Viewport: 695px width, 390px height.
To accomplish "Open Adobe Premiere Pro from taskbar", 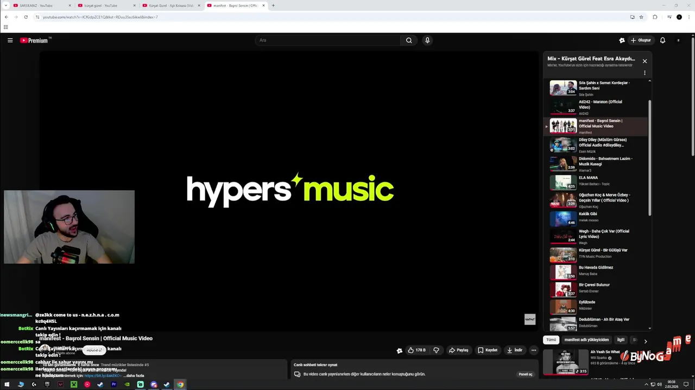I will [x=113, y=385].
